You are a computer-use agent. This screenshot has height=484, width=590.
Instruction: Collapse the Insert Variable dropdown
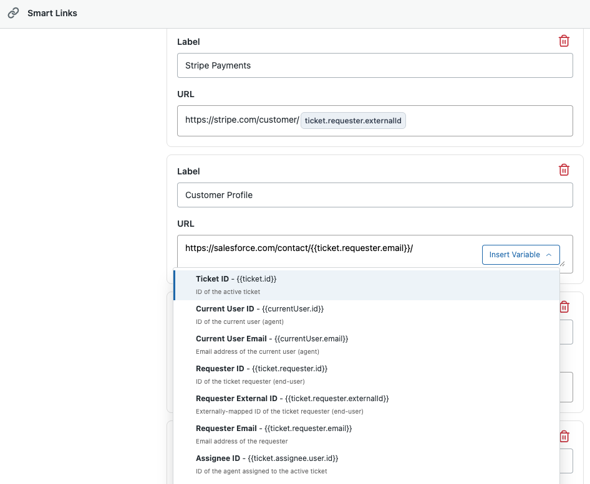[x=521, y=255]
